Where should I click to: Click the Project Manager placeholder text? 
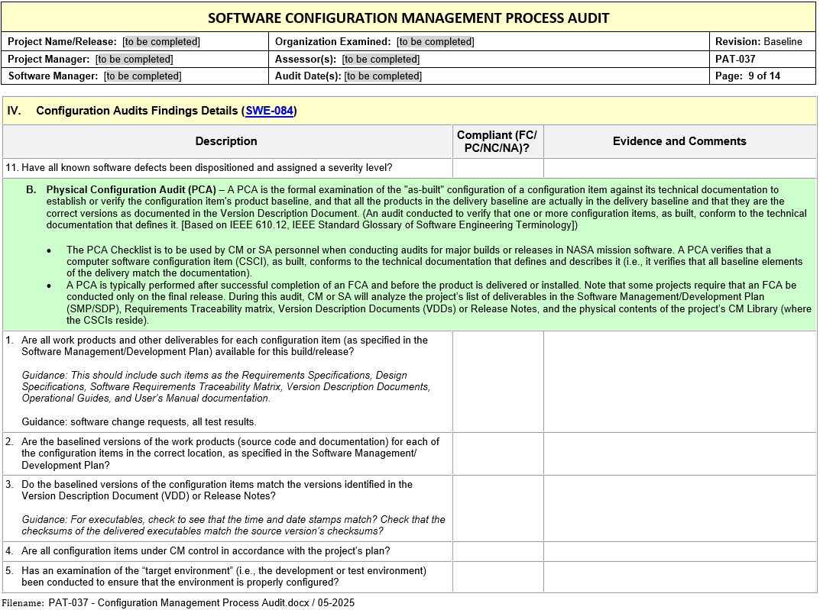134,59
